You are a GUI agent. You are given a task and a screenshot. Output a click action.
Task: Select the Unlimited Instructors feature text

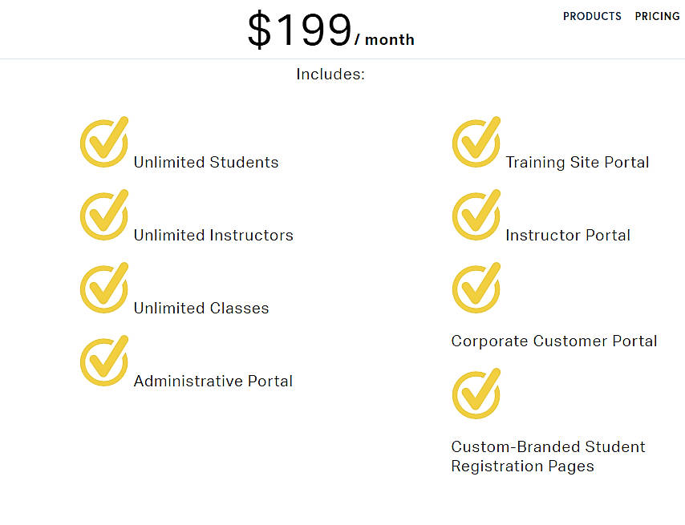click(213, 235)
